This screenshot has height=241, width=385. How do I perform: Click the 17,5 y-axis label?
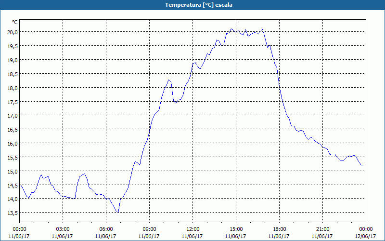coord(13,102)
